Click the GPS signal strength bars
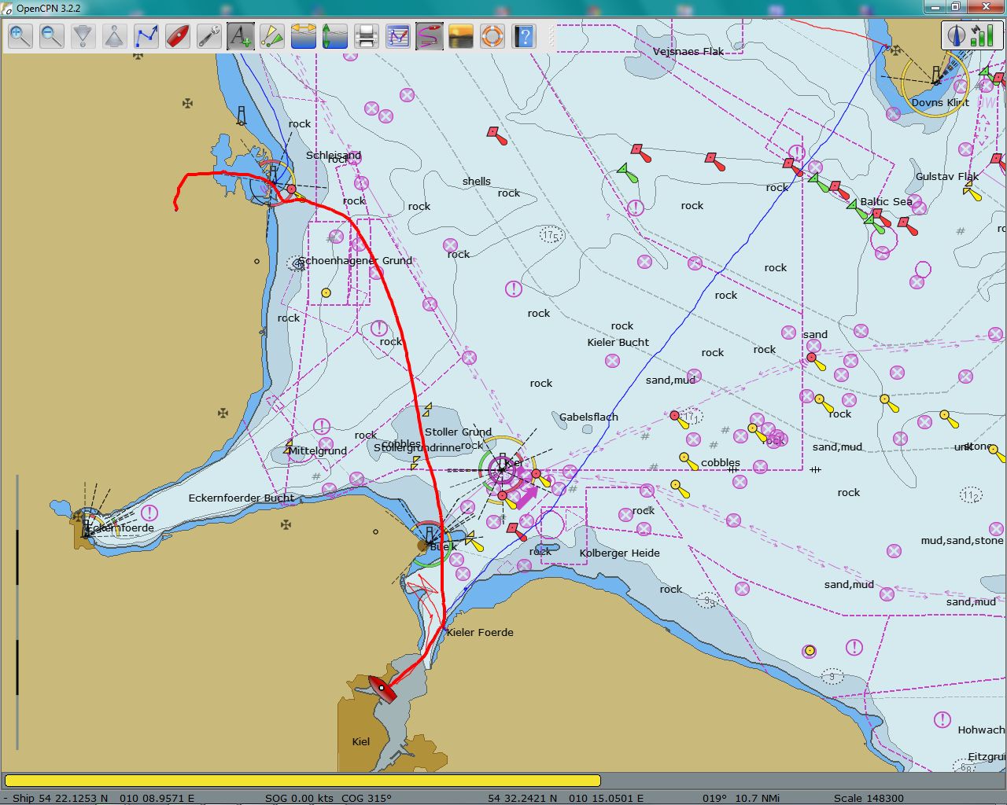Image resolution: width=1007 pixels, height=805 pixels. (x=981, y=35)
